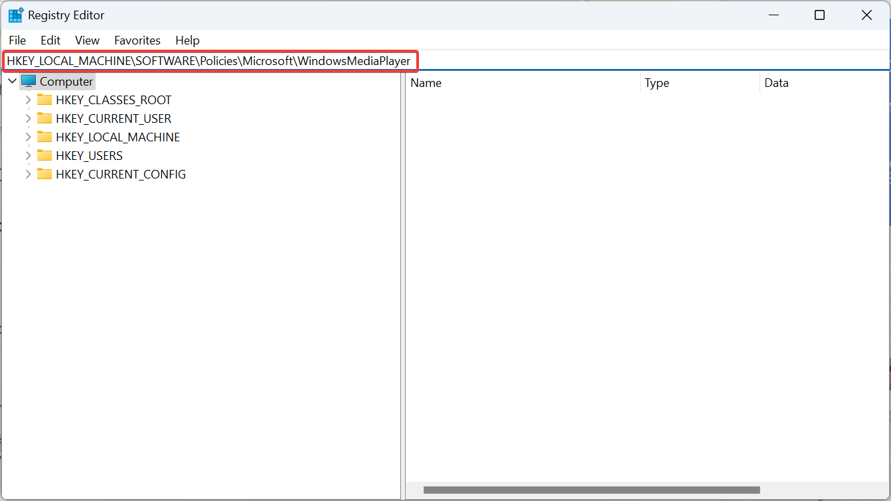Click the HKEY_CURRENT_CONFIG folder icon
This screenshot has height=501, width=891.
44,174
